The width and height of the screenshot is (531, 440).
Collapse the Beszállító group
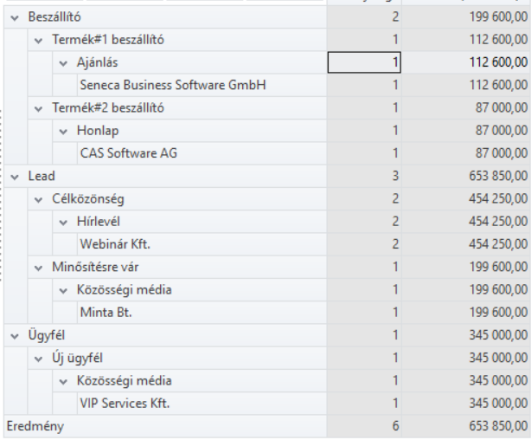tap(15, 17)
